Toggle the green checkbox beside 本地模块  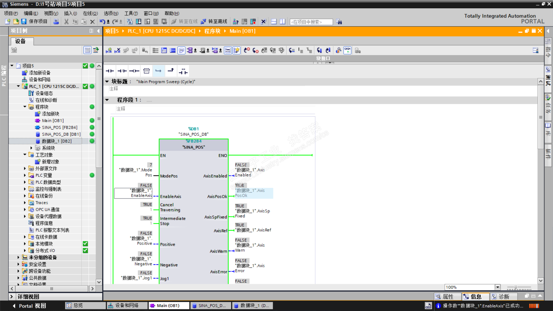pyautogui.click(x=85, y=244)
